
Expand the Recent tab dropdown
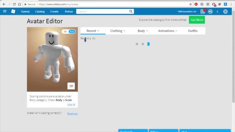pos(93,31)
